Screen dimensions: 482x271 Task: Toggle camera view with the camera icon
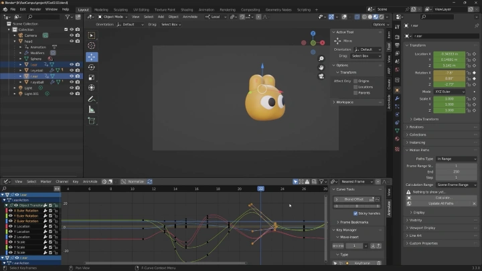coord(321,76)
